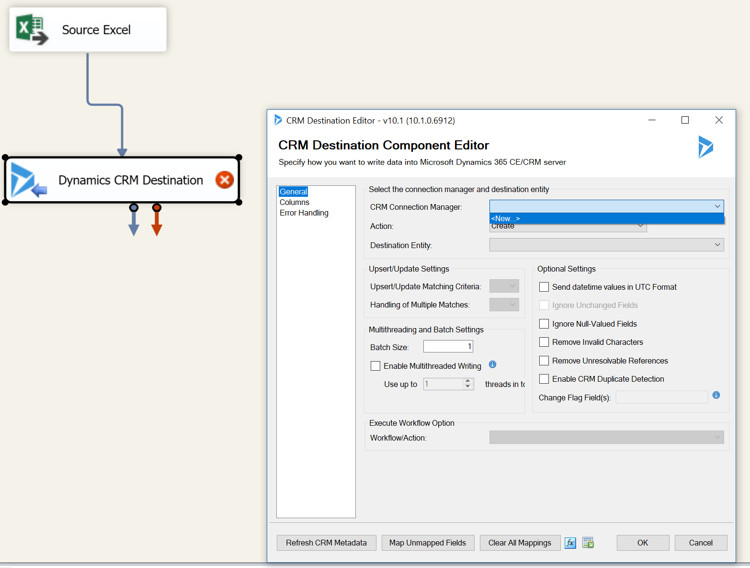Click Map Unmapped Fields button
The height and width of the screenshot is (568, 750).
pyautogui.click(x=428, y=543)
